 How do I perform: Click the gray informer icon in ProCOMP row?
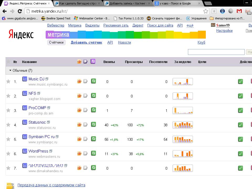pyautogui.click(x=86, y=110)
